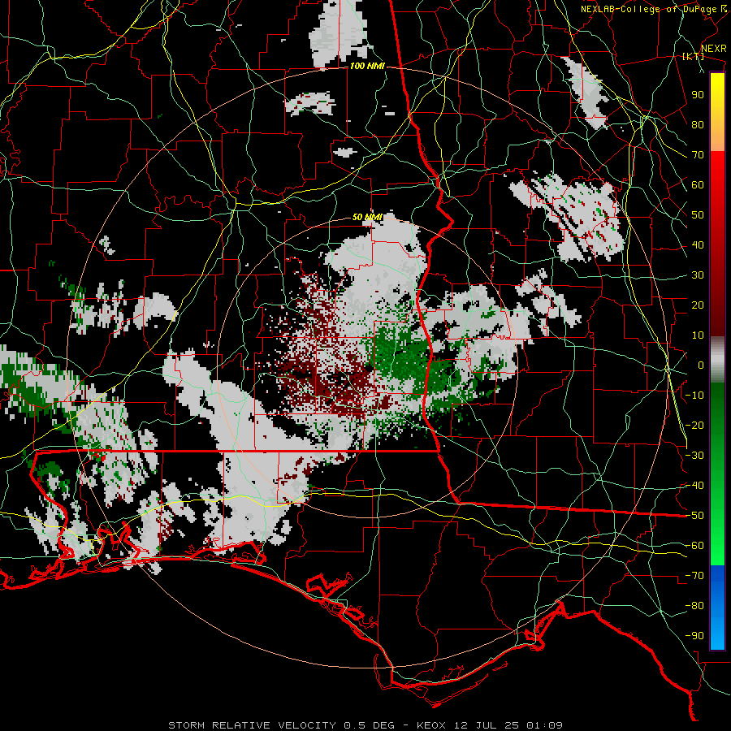
Task: Click the STORM RELATIVE VELOCITY caption text
Action: [252, 725]
